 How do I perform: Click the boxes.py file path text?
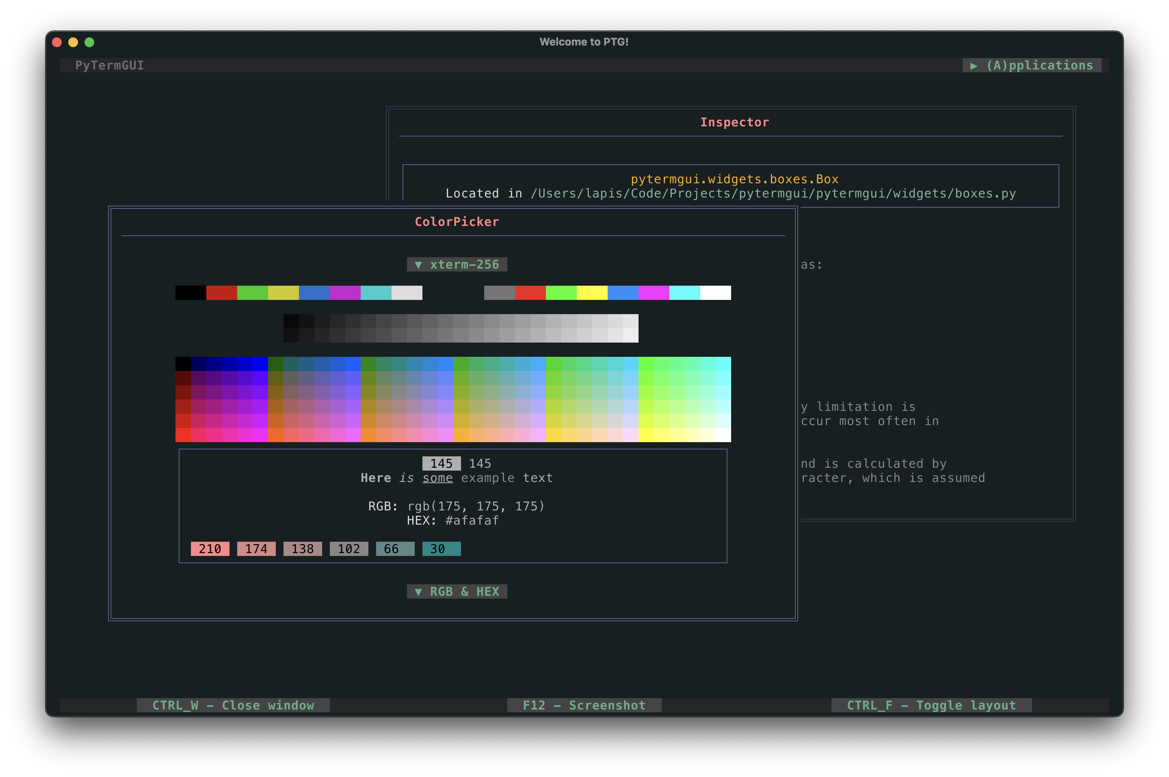(731, 193)
